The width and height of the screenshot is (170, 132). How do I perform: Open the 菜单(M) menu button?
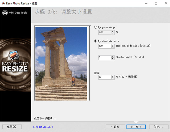(12, 127)
